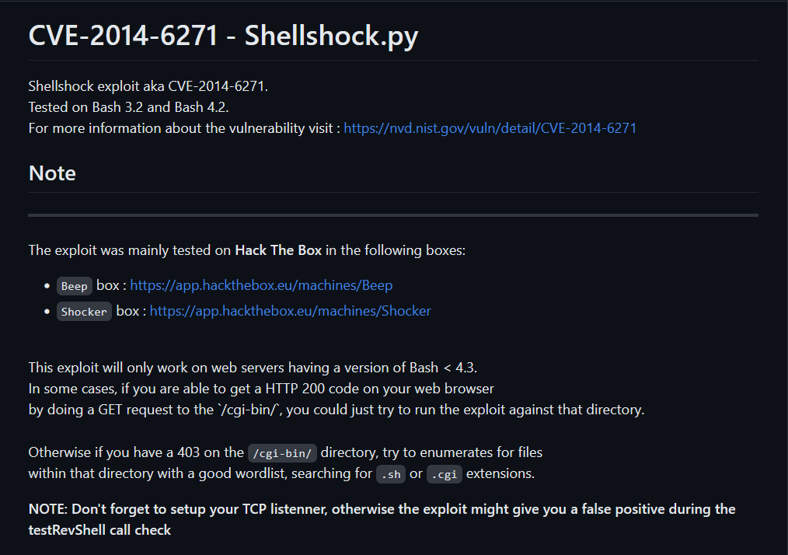Click the bold Hack The Box text
This screenshot has width=788, height=555.
click(x=278, y=250)
